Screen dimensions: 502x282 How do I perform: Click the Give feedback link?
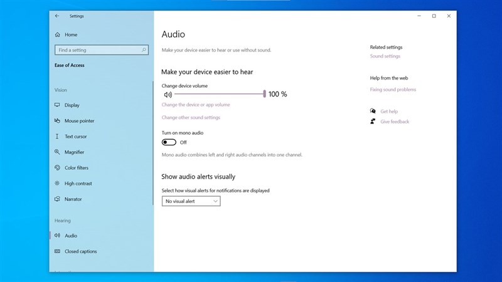[x=395, y=122]
